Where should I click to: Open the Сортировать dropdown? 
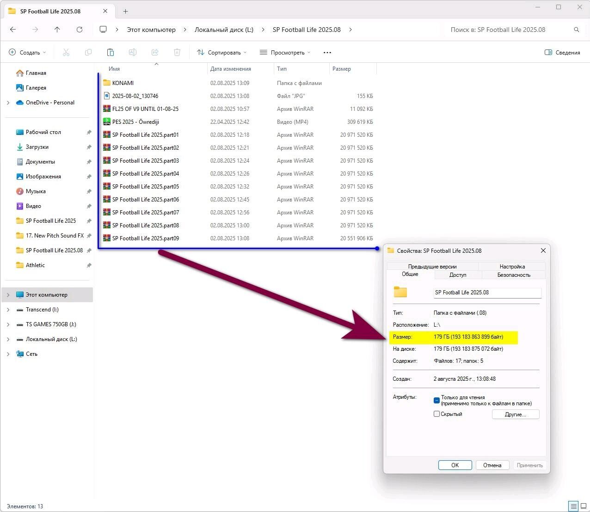click(222, 52)
